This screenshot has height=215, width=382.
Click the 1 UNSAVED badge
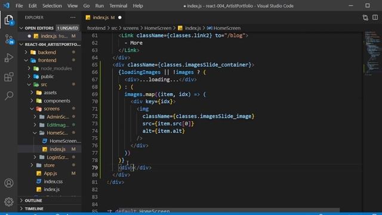pyautogui.click(x=67, y=28)
